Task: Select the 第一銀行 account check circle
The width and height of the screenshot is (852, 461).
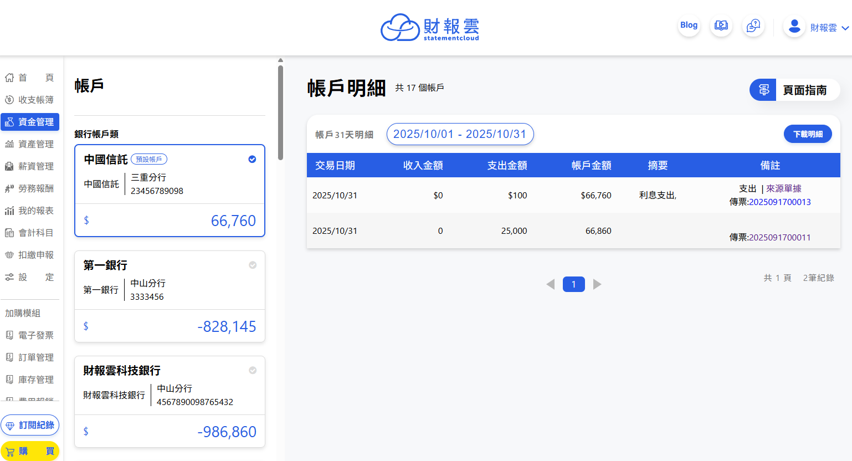Action: click(253, 265)
